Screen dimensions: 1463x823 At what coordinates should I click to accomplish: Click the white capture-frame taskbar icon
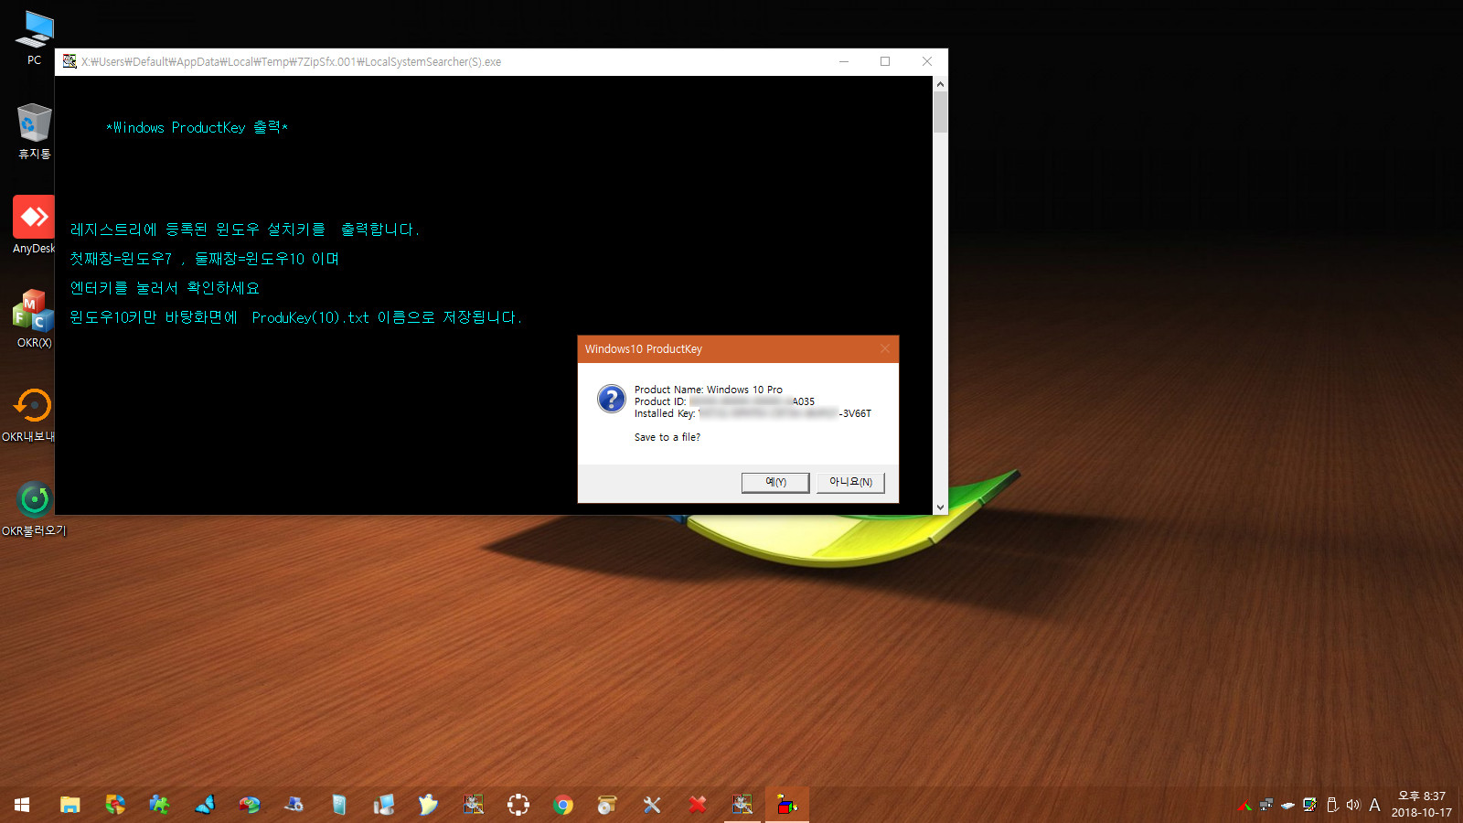pos(518,805)
